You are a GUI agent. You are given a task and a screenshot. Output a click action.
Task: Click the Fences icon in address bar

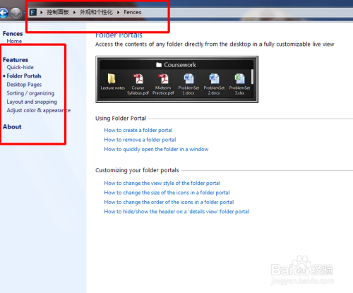coord(33,12)
